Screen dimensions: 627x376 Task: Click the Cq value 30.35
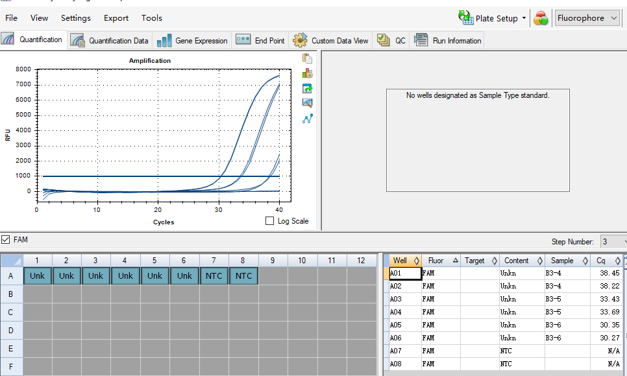point(609,325)
